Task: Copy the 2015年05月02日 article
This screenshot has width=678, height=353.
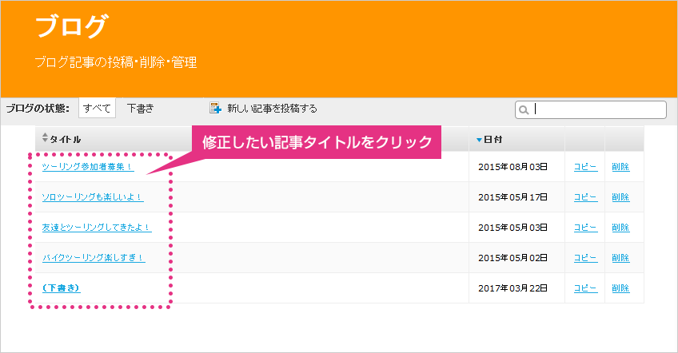Action: click(x=585, y=257)
